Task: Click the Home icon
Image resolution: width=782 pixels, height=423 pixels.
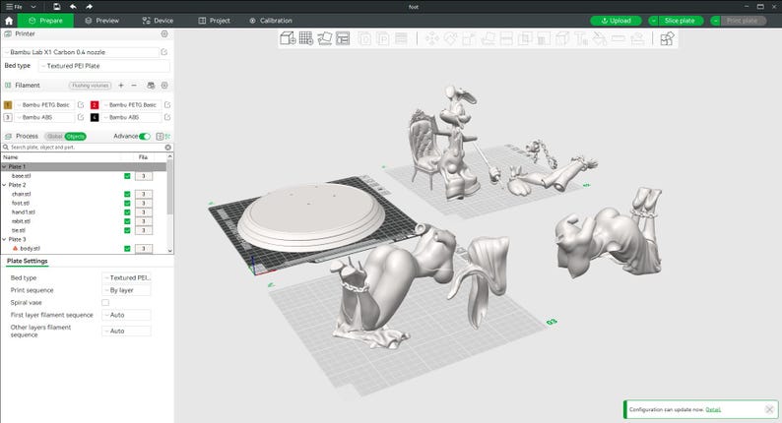Action: [x=9, y=21]
